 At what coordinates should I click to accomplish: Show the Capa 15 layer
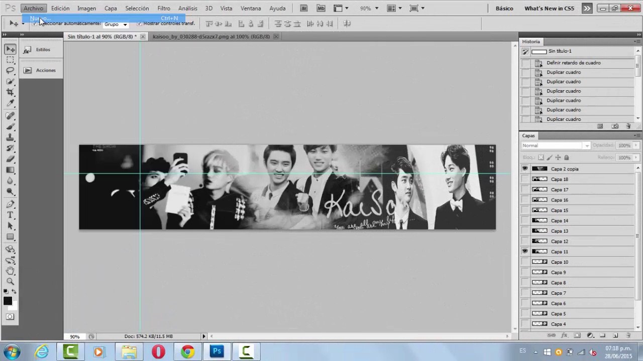525,211
